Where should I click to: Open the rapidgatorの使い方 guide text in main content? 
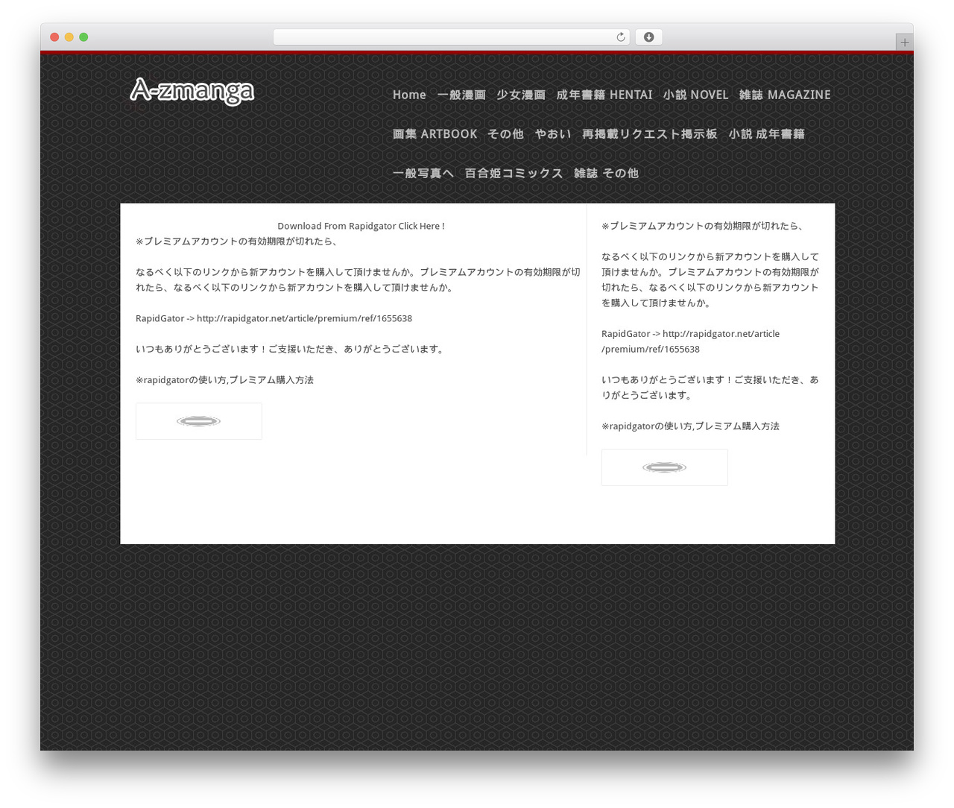tap(225, 380)
